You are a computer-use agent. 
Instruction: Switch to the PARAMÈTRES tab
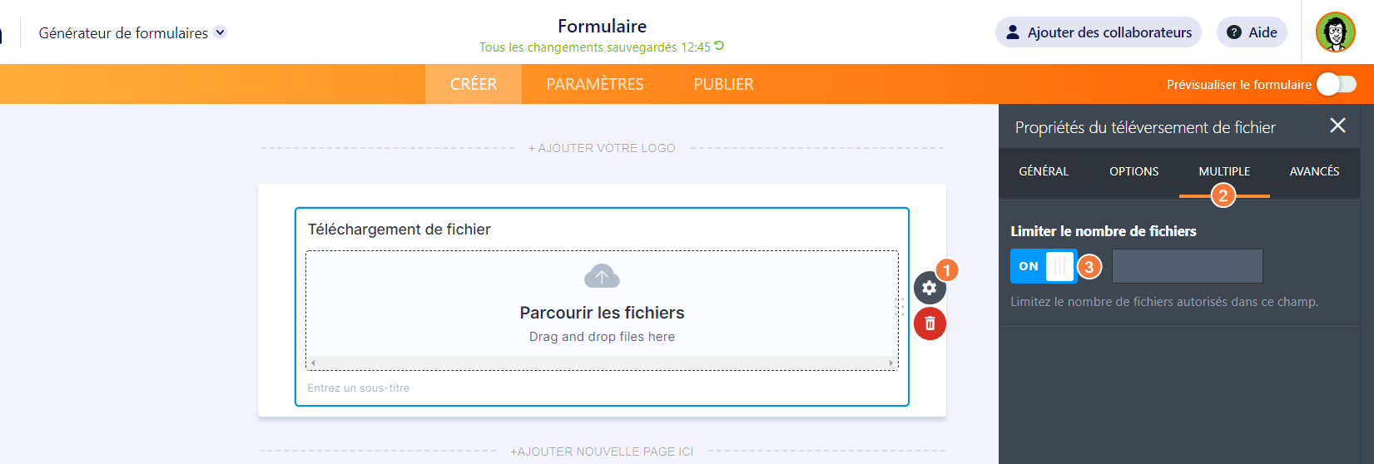coord(595,84)
